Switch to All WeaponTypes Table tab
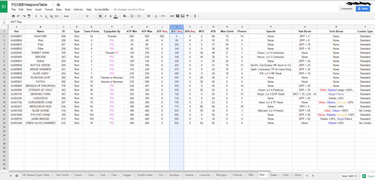 [x=37, y=175]
